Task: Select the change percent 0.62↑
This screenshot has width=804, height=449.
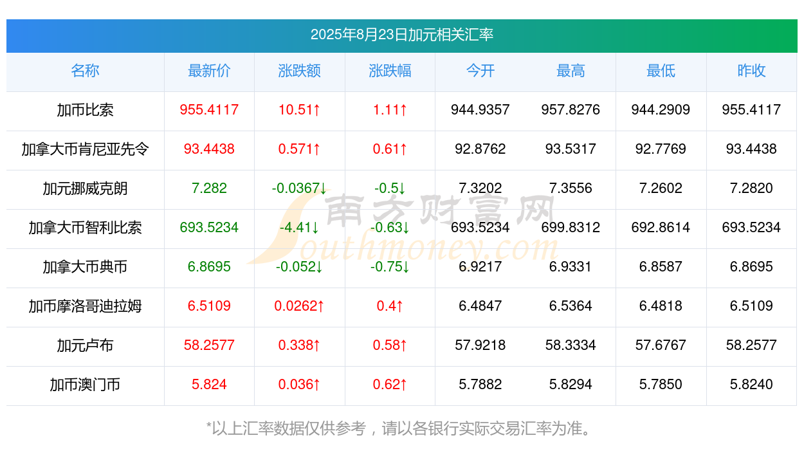Action: (390, 385)
